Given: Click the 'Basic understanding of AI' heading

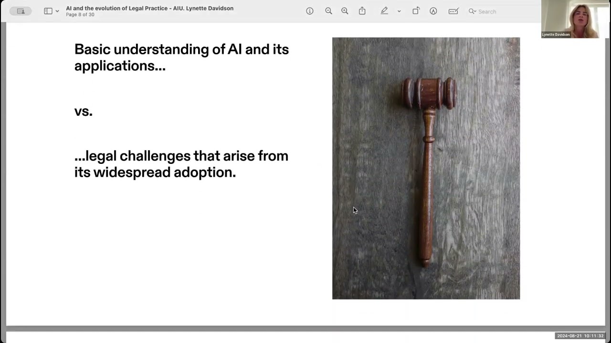Looking at the screenshot, I should [x=181, y=57].
